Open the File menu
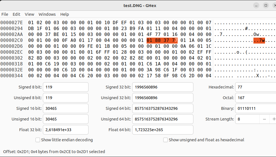This screenshot has height=157, width=276. click(x=5, y=14)
